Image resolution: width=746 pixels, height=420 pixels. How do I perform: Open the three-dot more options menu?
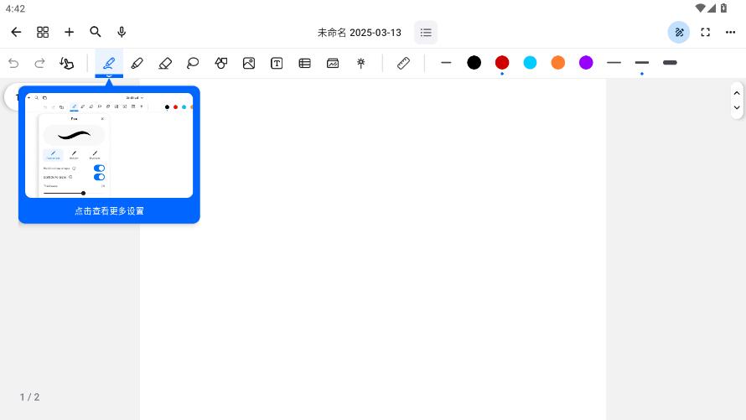tap(732, 32)
